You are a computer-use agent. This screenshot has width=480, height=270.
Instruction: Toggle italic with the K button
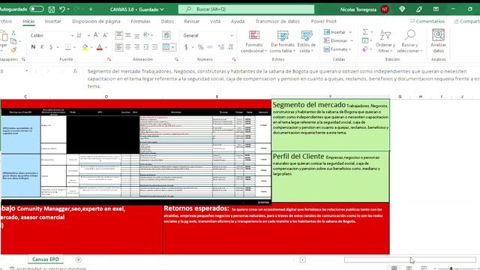[42, 47]
